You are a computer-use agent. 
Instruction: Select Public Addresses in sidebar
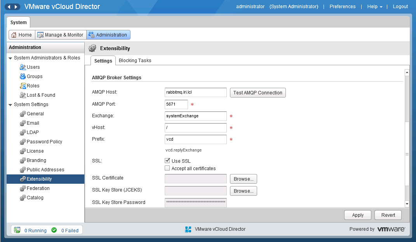(45, 170)
